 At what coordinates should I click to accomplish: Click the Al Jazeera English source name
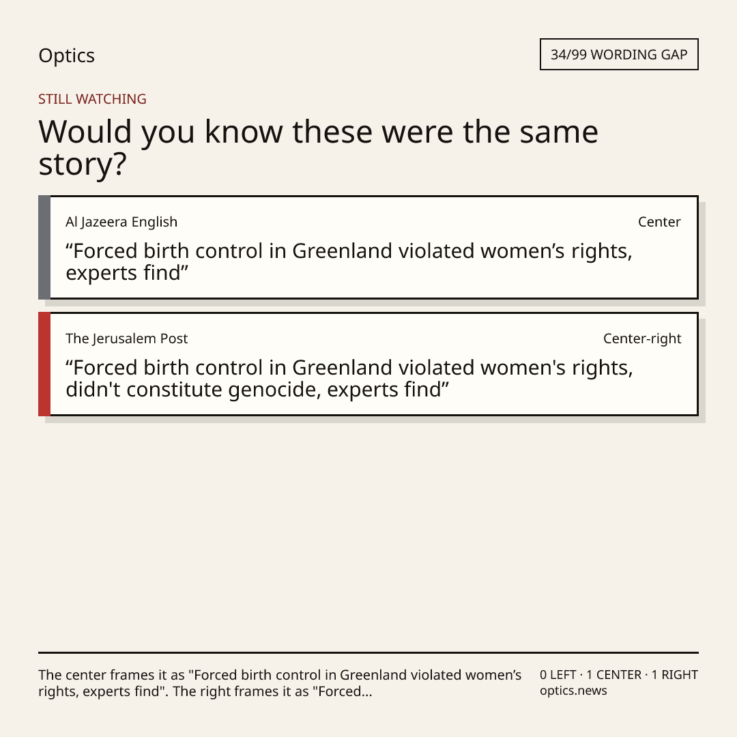click(121, 222)
